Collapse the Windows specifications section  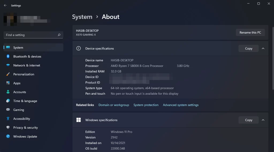pos(263,120)
